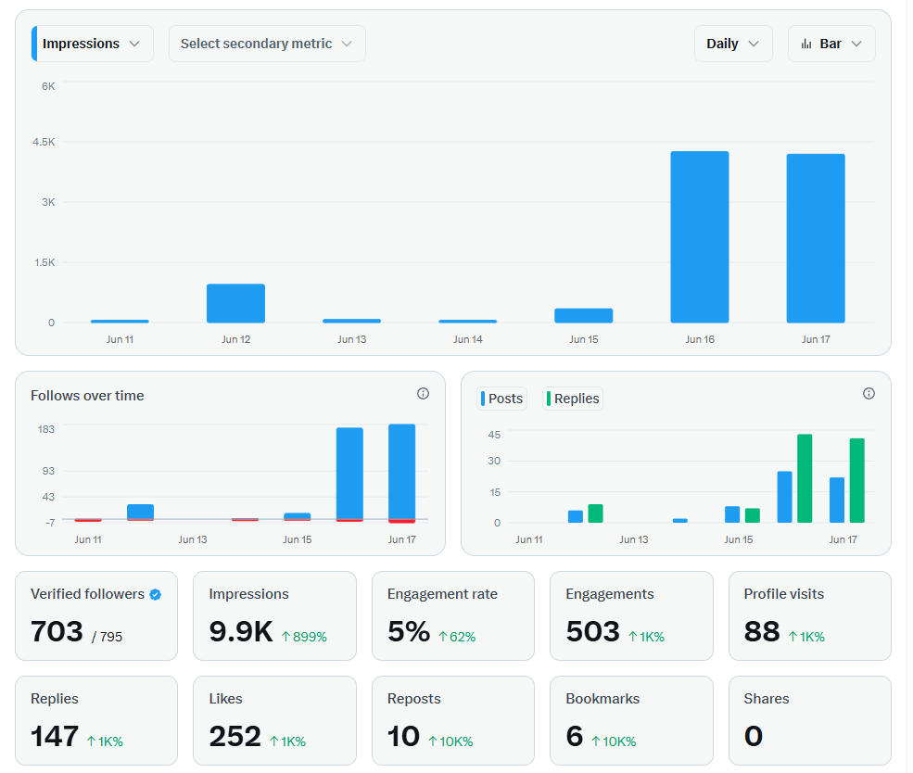Open the Impressions 9.9K card

tap(275, 615)
